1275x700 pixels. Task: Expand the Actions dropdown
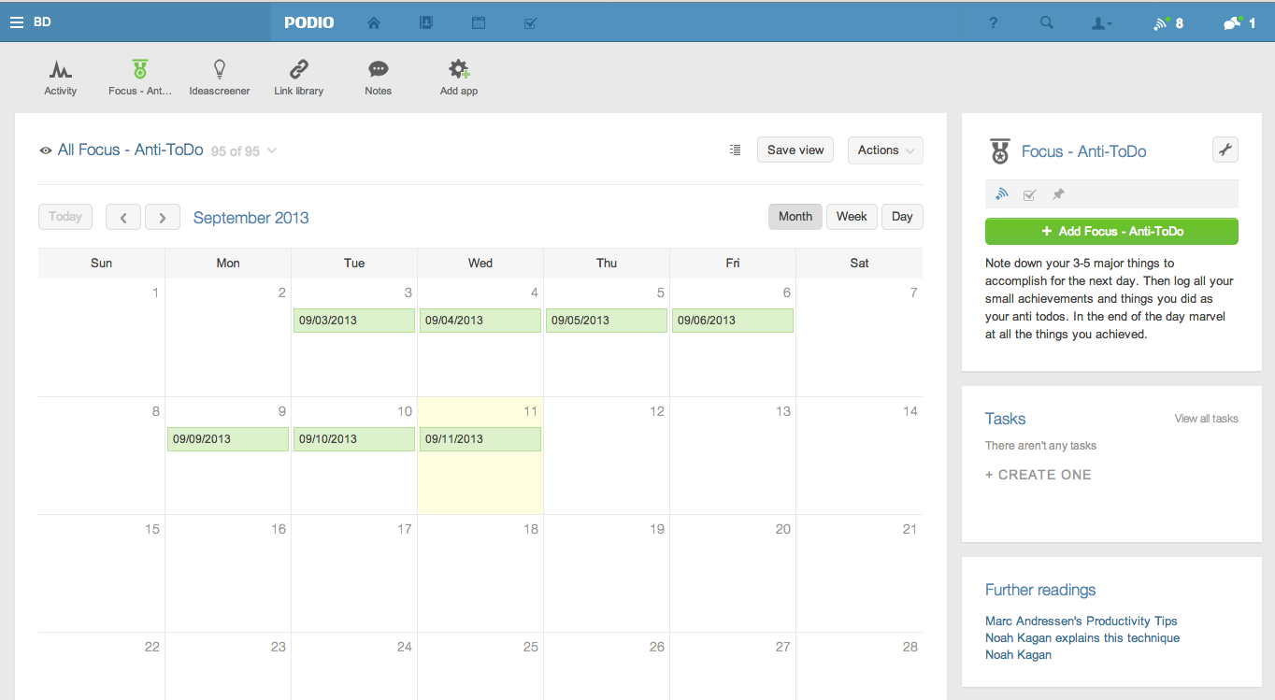pyautogui.click(x=884, y=150)
